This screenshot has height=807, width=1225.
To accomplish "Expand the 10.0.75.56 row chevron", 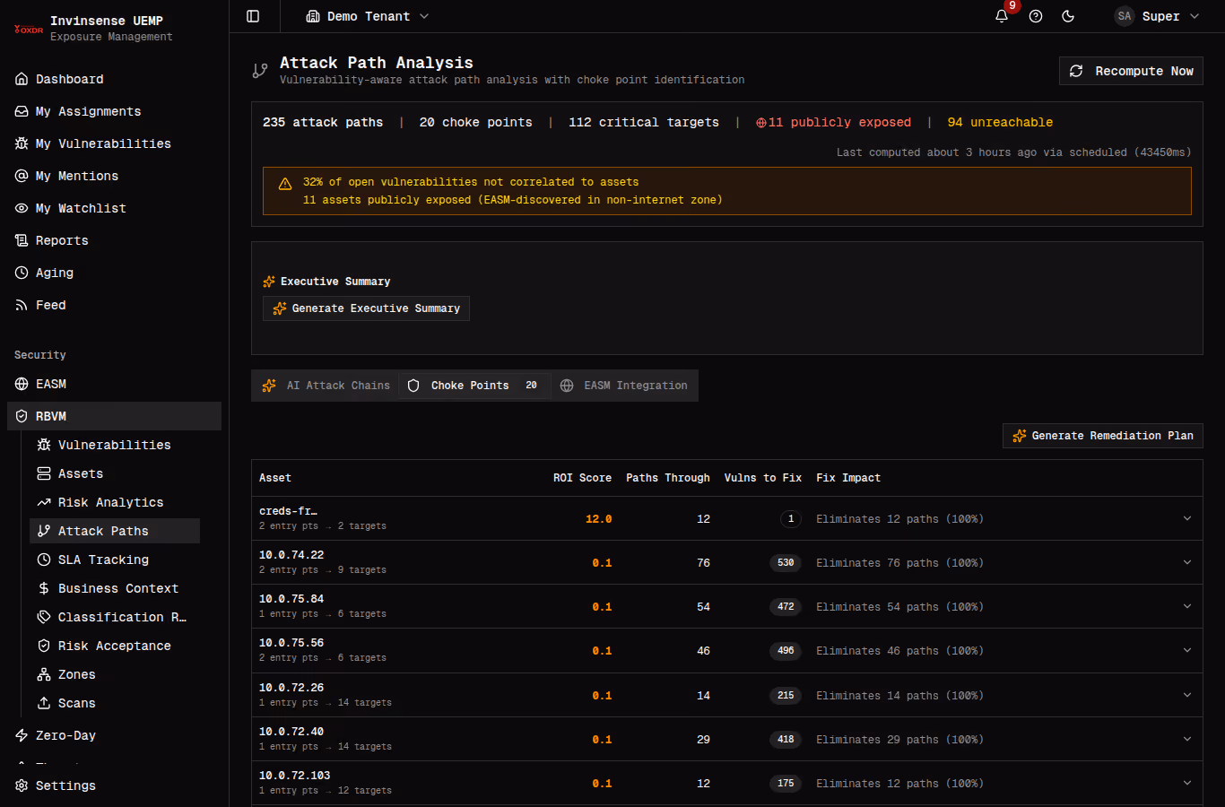I will pos(1187,650).
